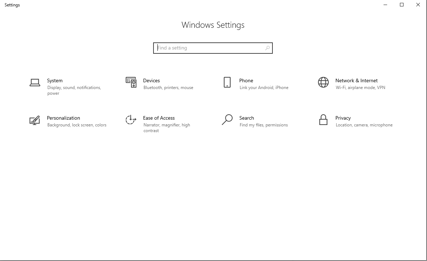The height and width of the screenshot is (261, 427).
Task: Click 'Bluetooth, printers, mouse' description
Action: pyautogui.click(x=168, y=88)
